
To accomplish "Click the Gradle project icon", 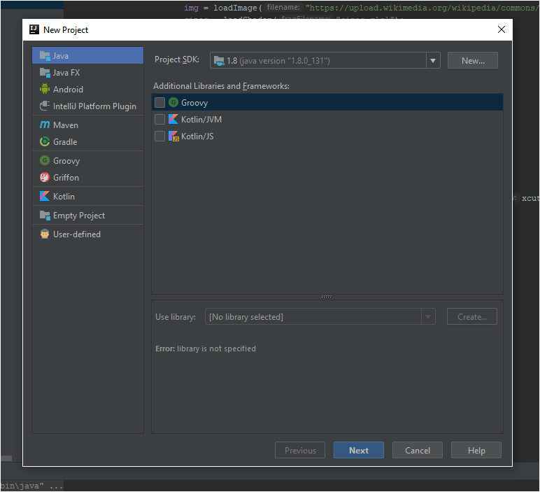I will click(x=45, y=141).
